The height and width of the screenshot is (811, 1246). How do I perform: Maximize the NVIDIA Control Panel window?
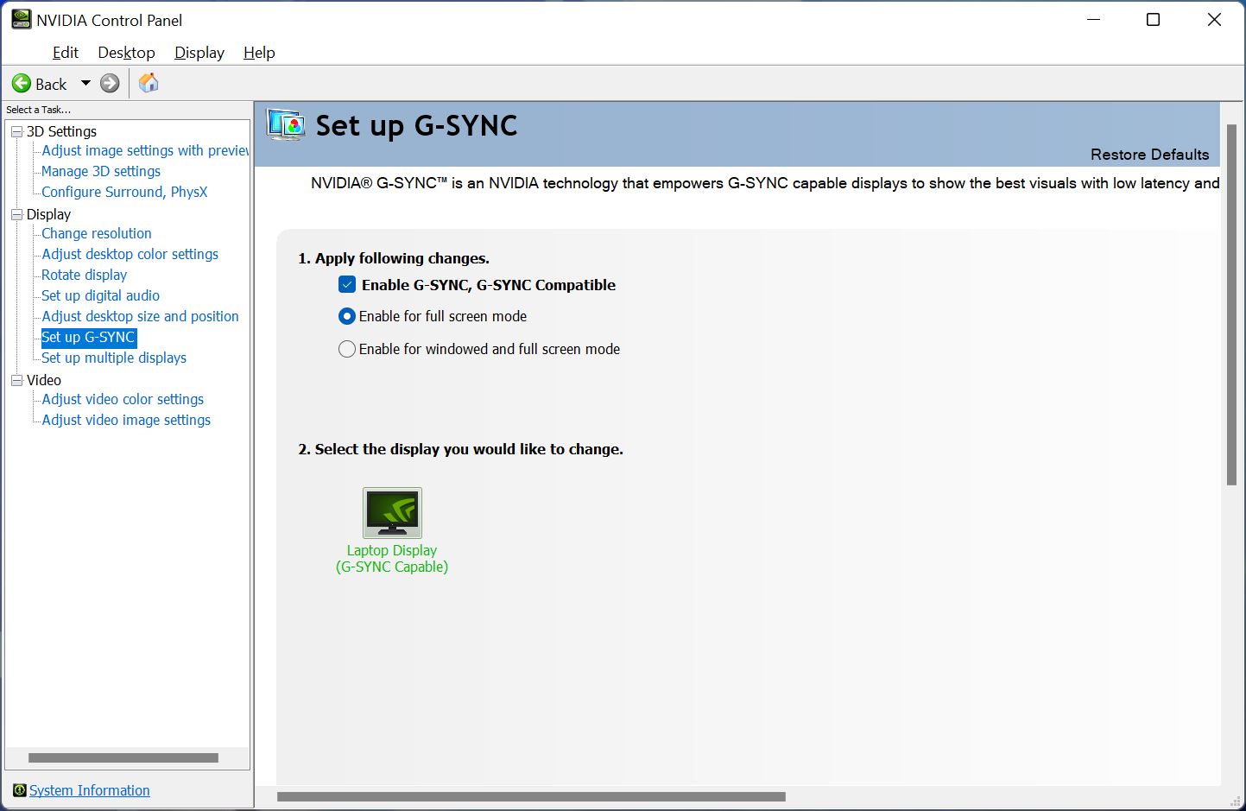click(1153, 19)
